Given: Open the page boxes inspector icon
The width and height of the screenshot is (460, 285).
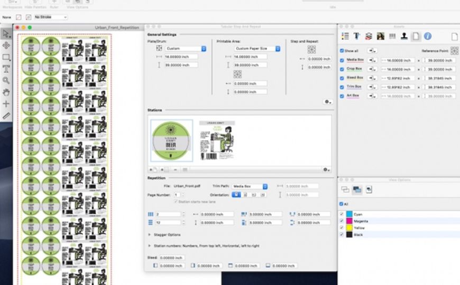Looking at the screenshot, I should [x=416, y=36].
